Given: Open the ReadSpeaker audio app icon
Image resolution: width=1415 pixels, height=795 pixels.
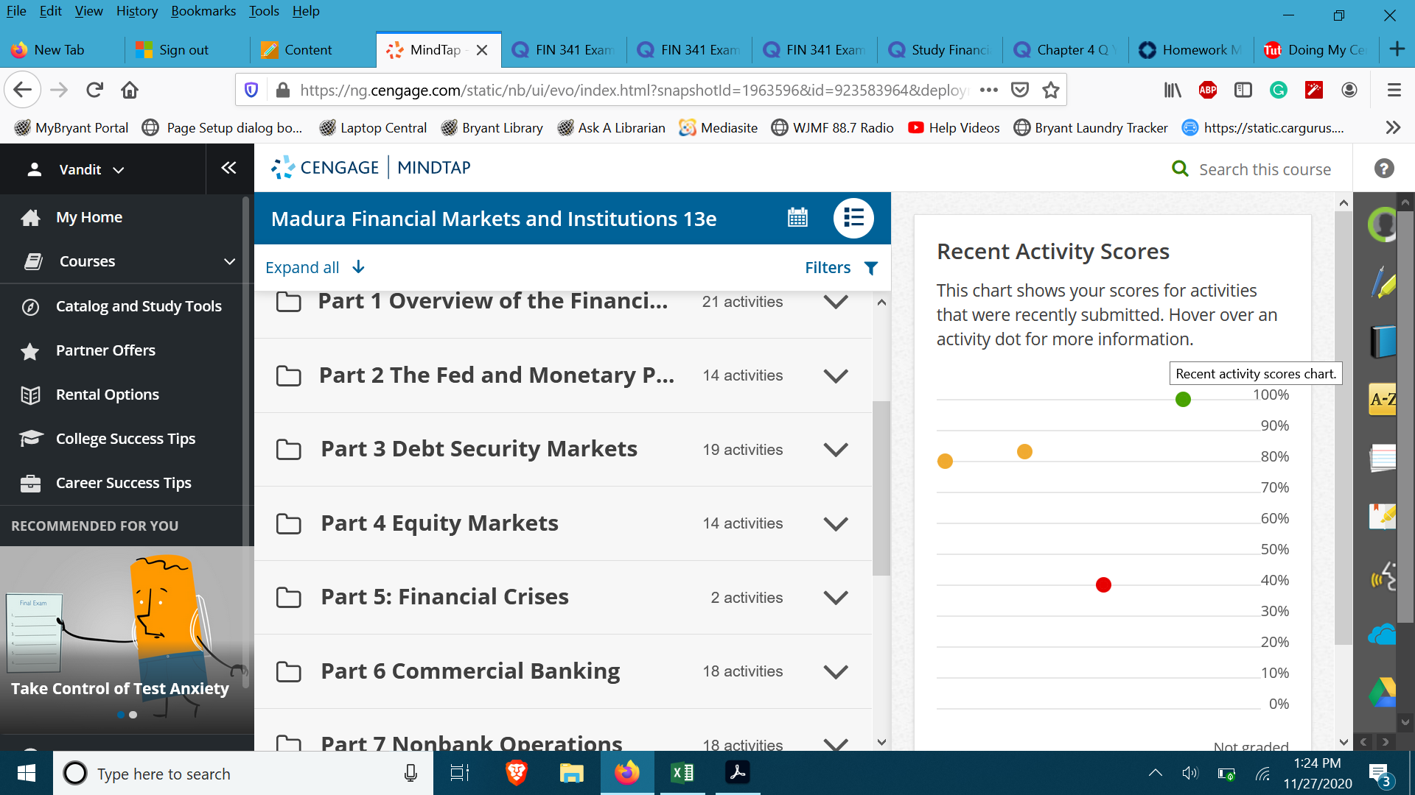Looking at the screenshot, I should [1383, 576].
